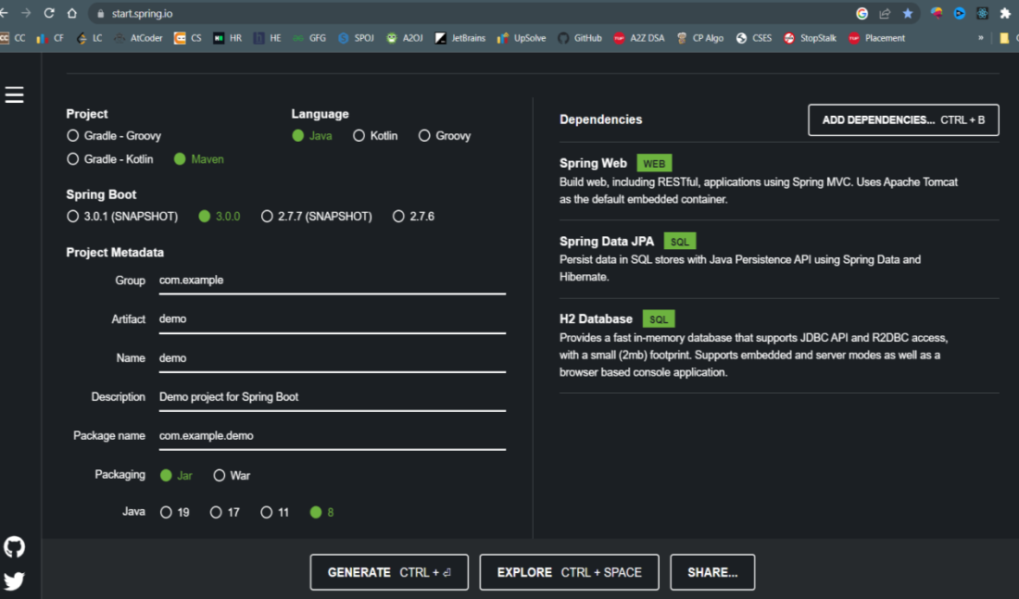Click the Share button
This screenshot has width=1019, height=599.
tap(712, 572)
